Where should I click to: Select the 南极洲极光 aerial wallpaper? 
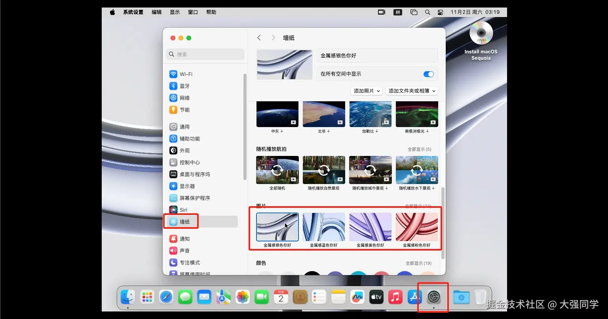coord(417,114)
